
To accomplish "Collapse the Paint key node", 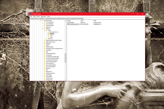I will (45, 30).
